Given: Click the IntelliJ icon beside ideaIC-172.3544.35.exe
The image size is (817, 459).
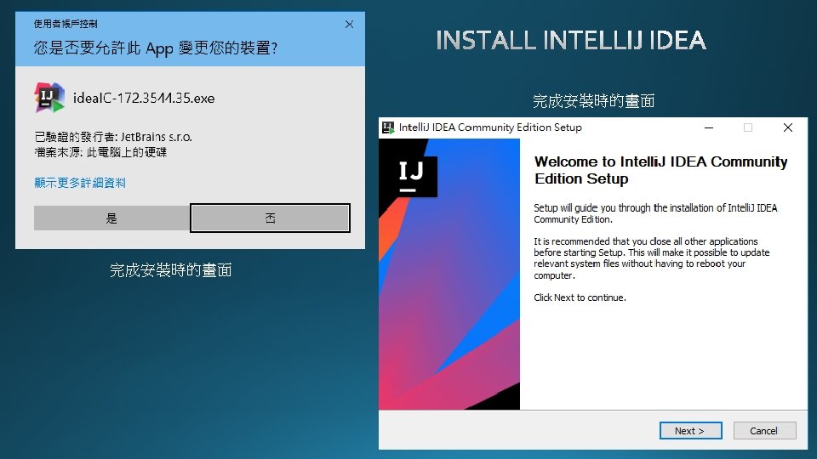Looking at the screenshot, I should (x=49, y=97).
